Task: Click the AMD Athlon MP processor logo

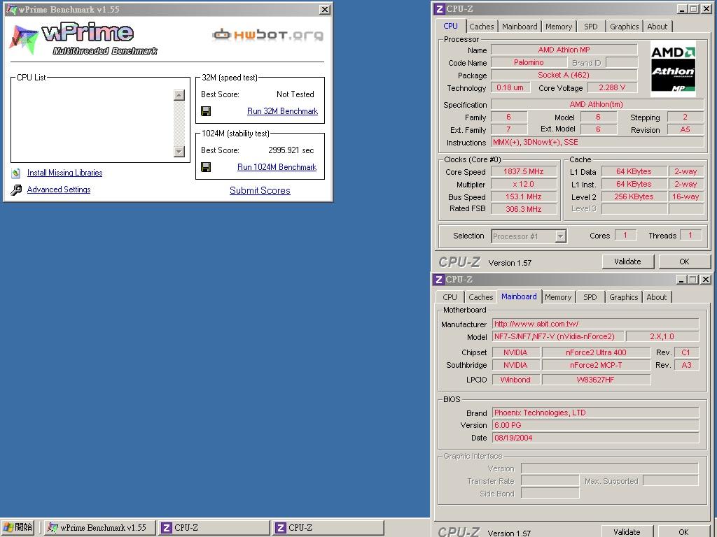Action: pos(673,69)
